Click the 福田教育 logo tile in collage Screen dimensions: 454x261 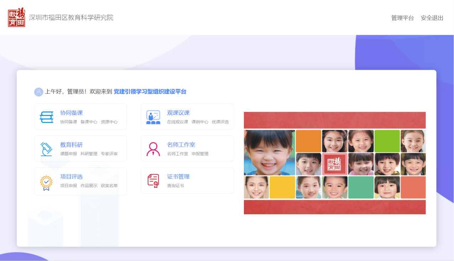[335, 164]
